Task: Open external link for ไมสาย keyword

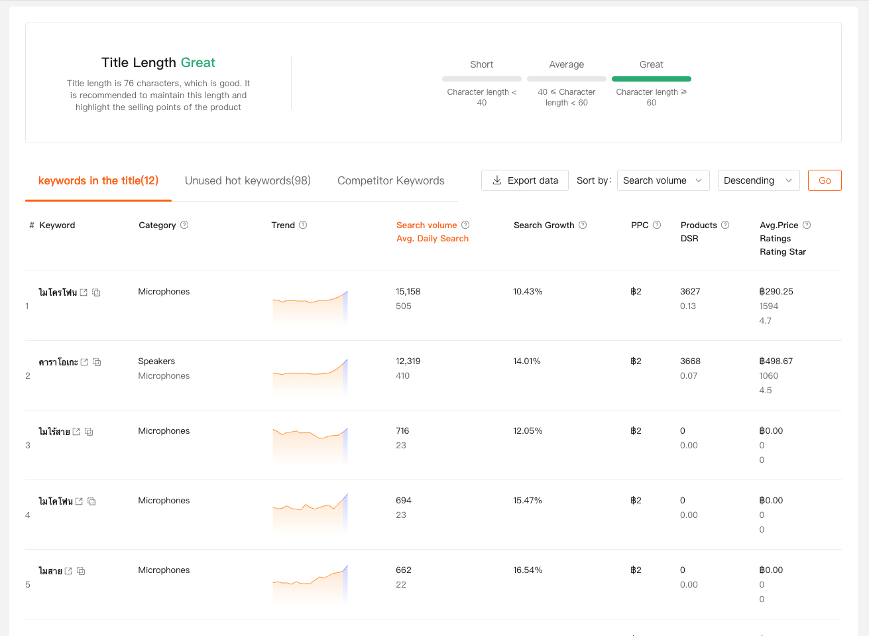Action: (x=68, y=571)
